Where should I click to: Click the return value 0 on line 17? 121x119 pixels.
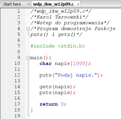62,104
